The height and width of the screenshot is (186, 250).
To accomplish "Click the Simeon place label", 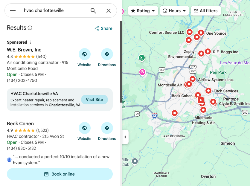I will (x=228, y=143).
